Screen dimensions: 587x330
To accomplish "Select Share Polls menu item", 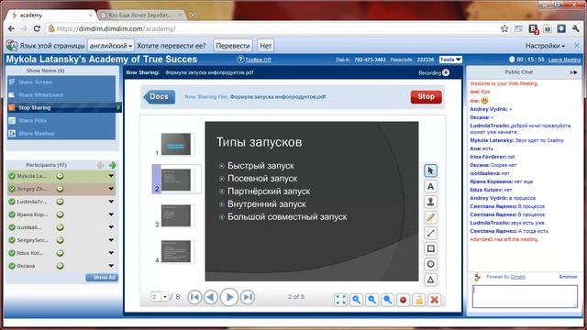I will click(x=61, y=120).
